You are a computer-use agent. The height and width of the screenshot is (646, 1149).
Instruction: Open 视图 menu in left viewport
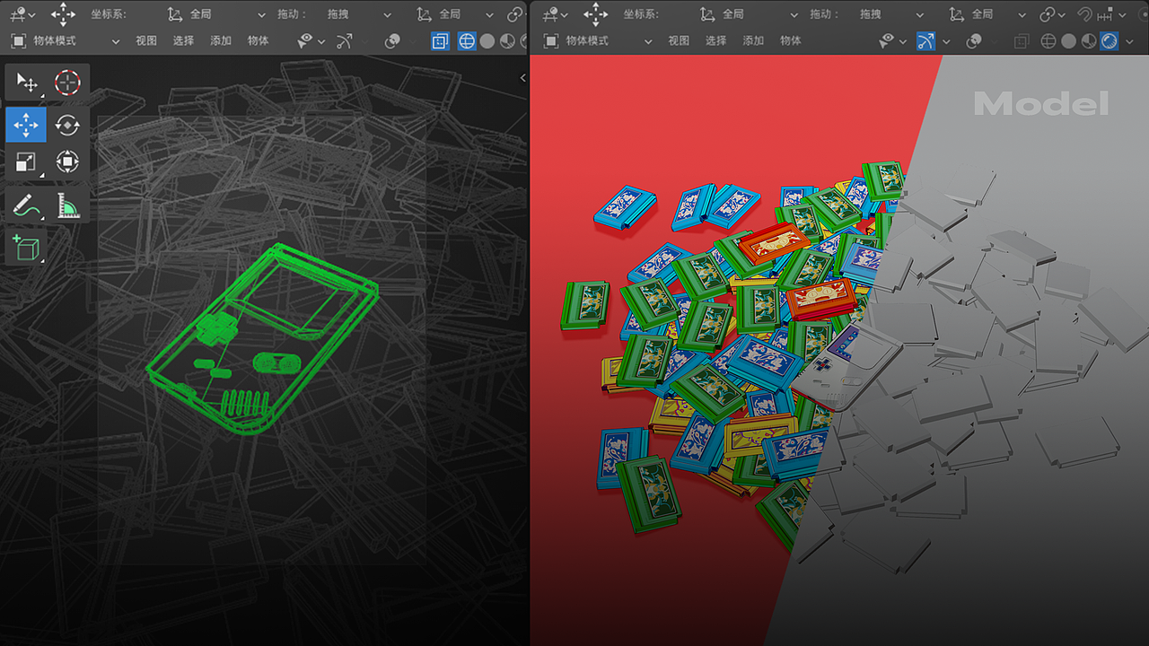tap(146, 41)
